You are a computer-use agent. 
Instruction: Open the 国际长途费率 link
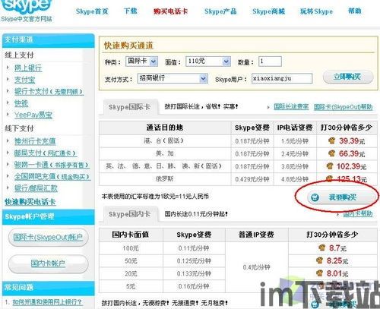point(291,107)
